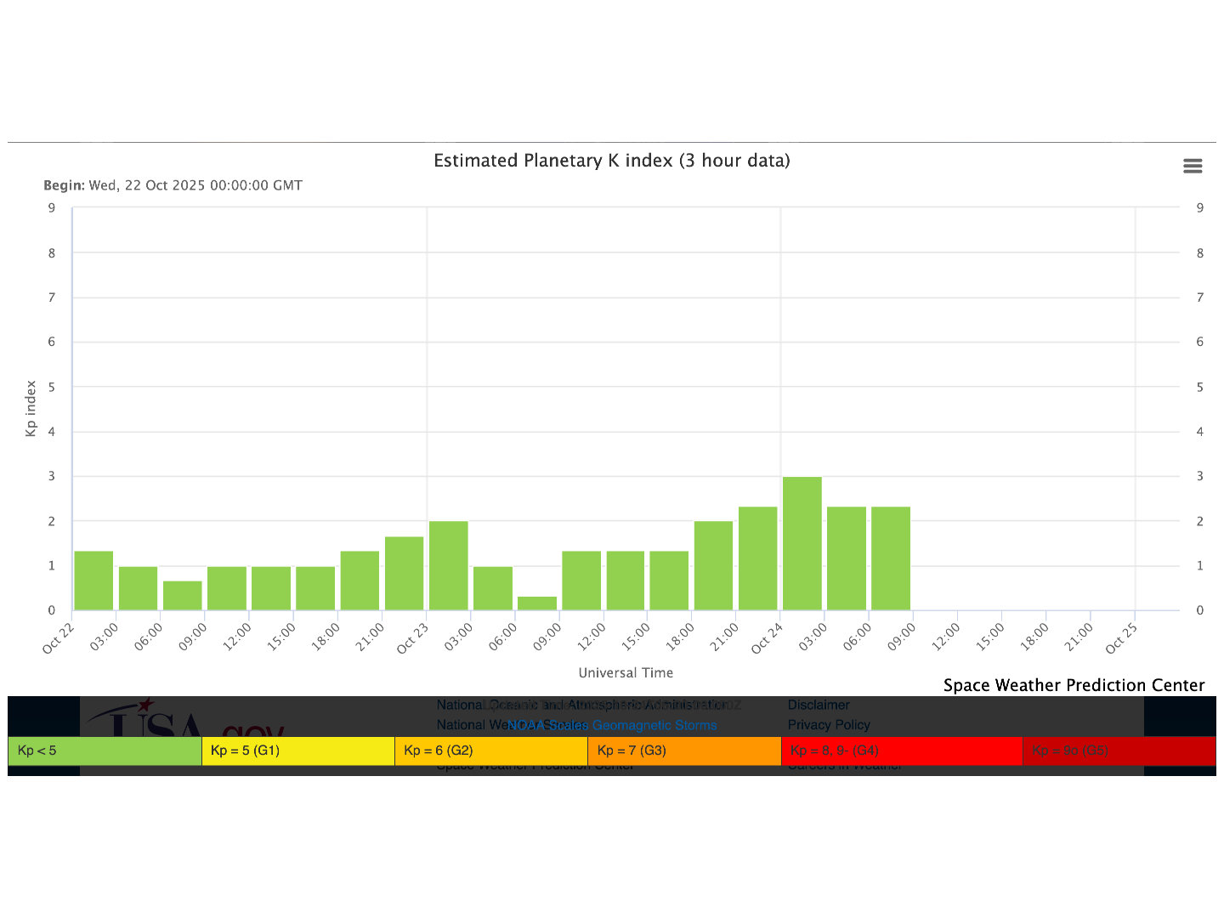Click the shortest bar after Oct 23 06:00
Viewport: 1224px width, 918px height.
click(537, 603)
